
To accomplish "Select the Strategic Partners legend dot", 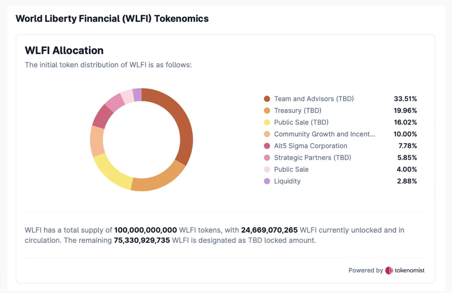I will (x=267, y=158).
